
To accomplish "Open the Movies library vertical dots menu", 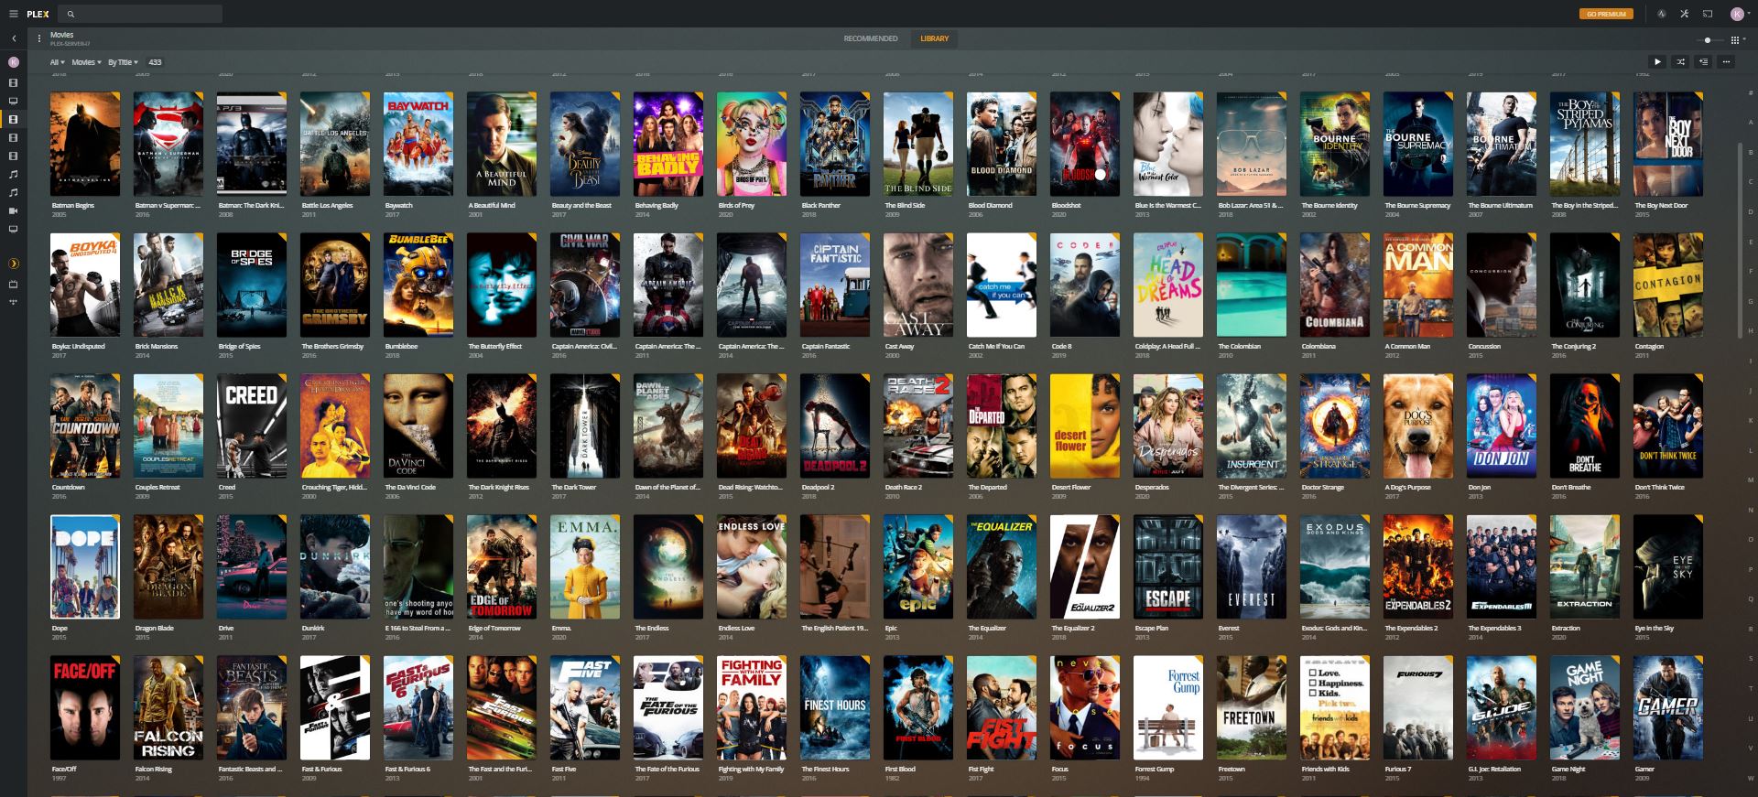I will (39, 38).
